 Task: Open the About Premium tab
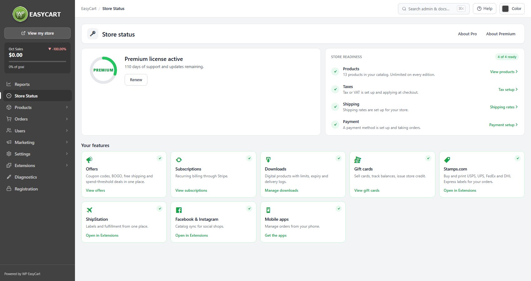click(x=501, y=34)
